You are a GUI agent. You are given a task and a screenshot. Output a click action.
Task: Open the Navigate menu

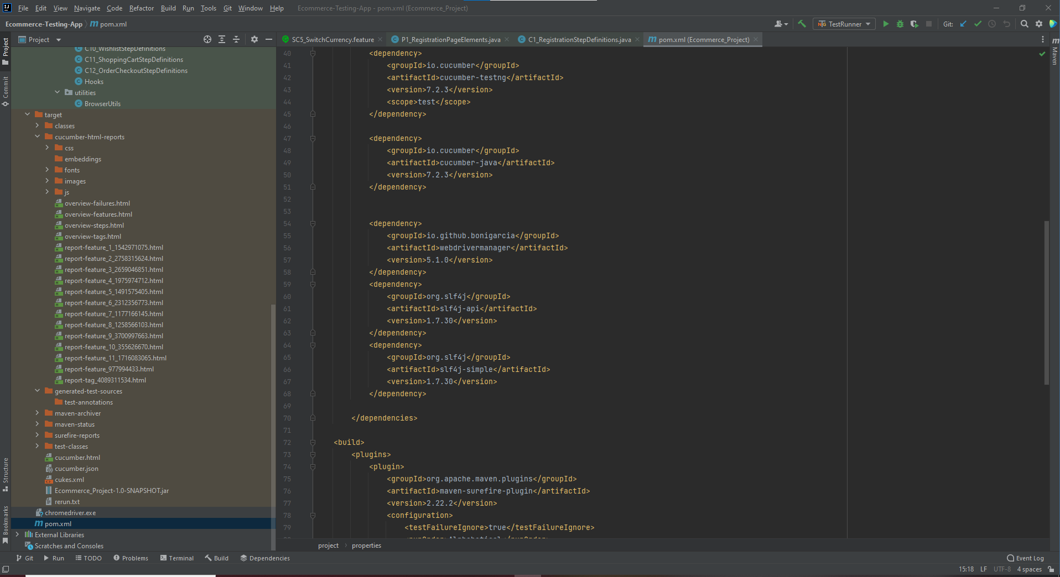tap(87, 8)
